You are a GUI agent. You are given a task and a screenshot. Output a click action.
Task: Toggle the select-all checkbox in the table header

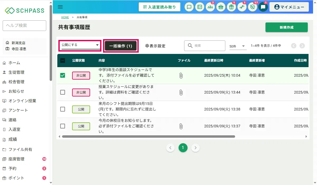(63, 61)
